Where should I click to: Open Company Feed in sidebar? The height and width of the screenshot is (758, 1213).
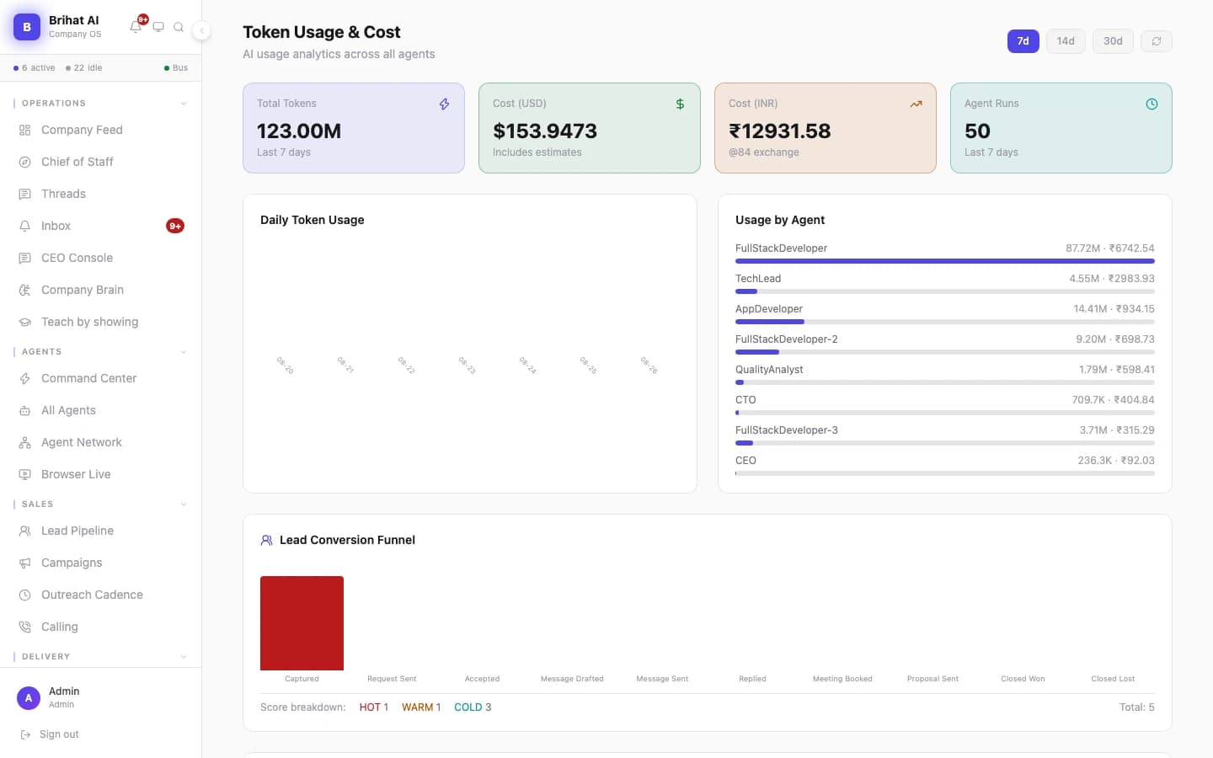pyautogui.click(x=100, y=130)
